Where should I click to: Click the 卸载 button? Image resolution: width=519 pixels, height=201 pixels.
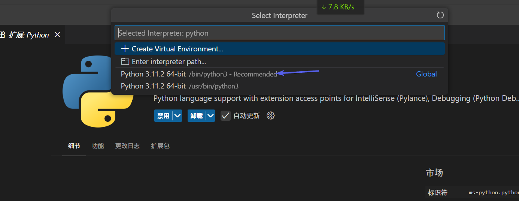pyautogui.click(x=197, y=115)
